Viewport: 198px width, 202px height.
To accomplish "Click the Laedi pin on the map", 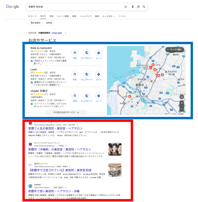I will click(130, 96).
